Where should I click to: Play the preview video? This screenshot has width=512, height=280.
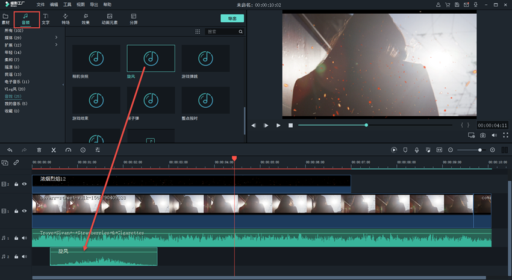[x=278, y=125]
